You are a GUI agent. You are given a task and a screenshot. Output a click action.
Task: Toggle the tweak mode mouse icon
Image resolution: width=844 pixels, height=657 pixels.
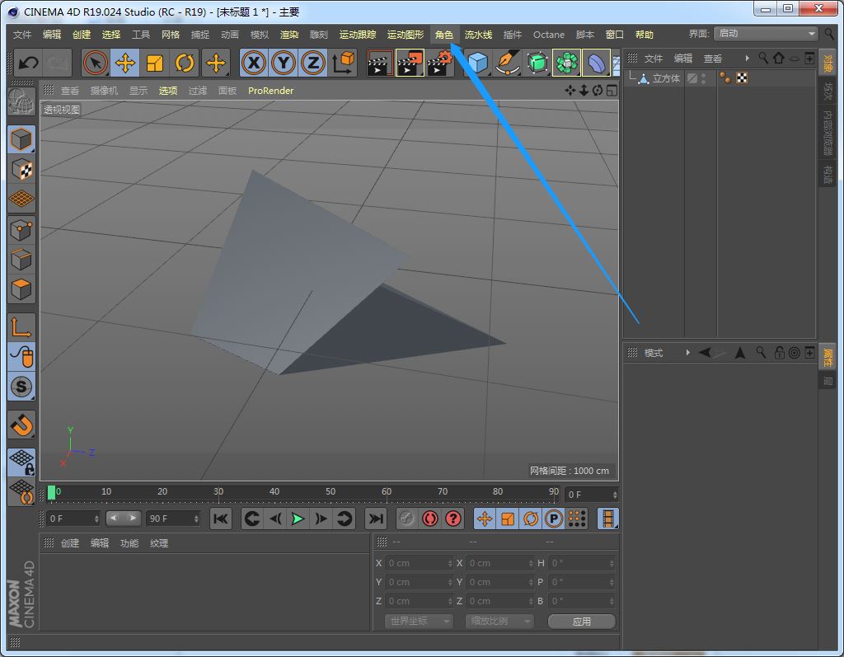click(x=21, y=356)
